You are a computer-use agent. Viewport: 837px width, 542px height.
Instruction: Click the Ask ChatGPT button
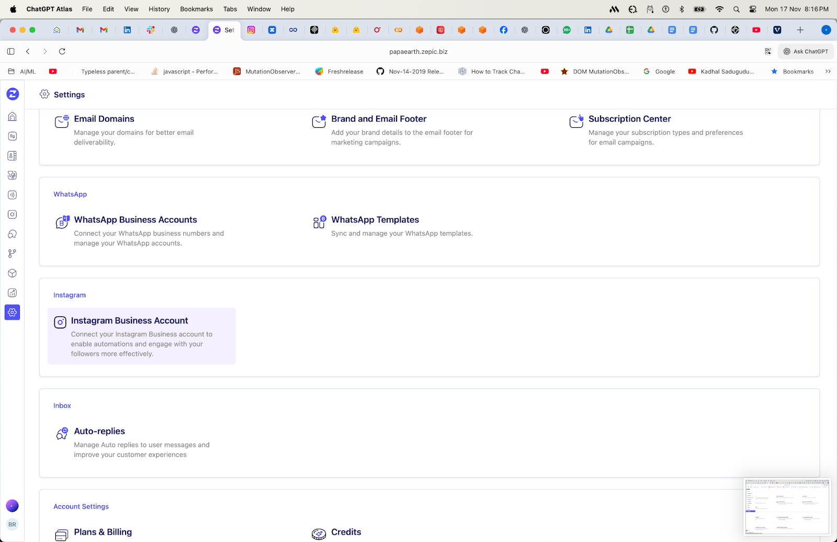806,51
